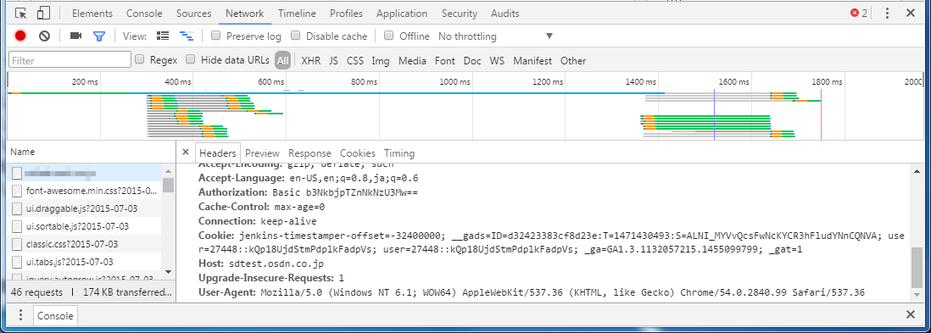
Task: Select the Console drawer tab
Action: tap(55, 316)
